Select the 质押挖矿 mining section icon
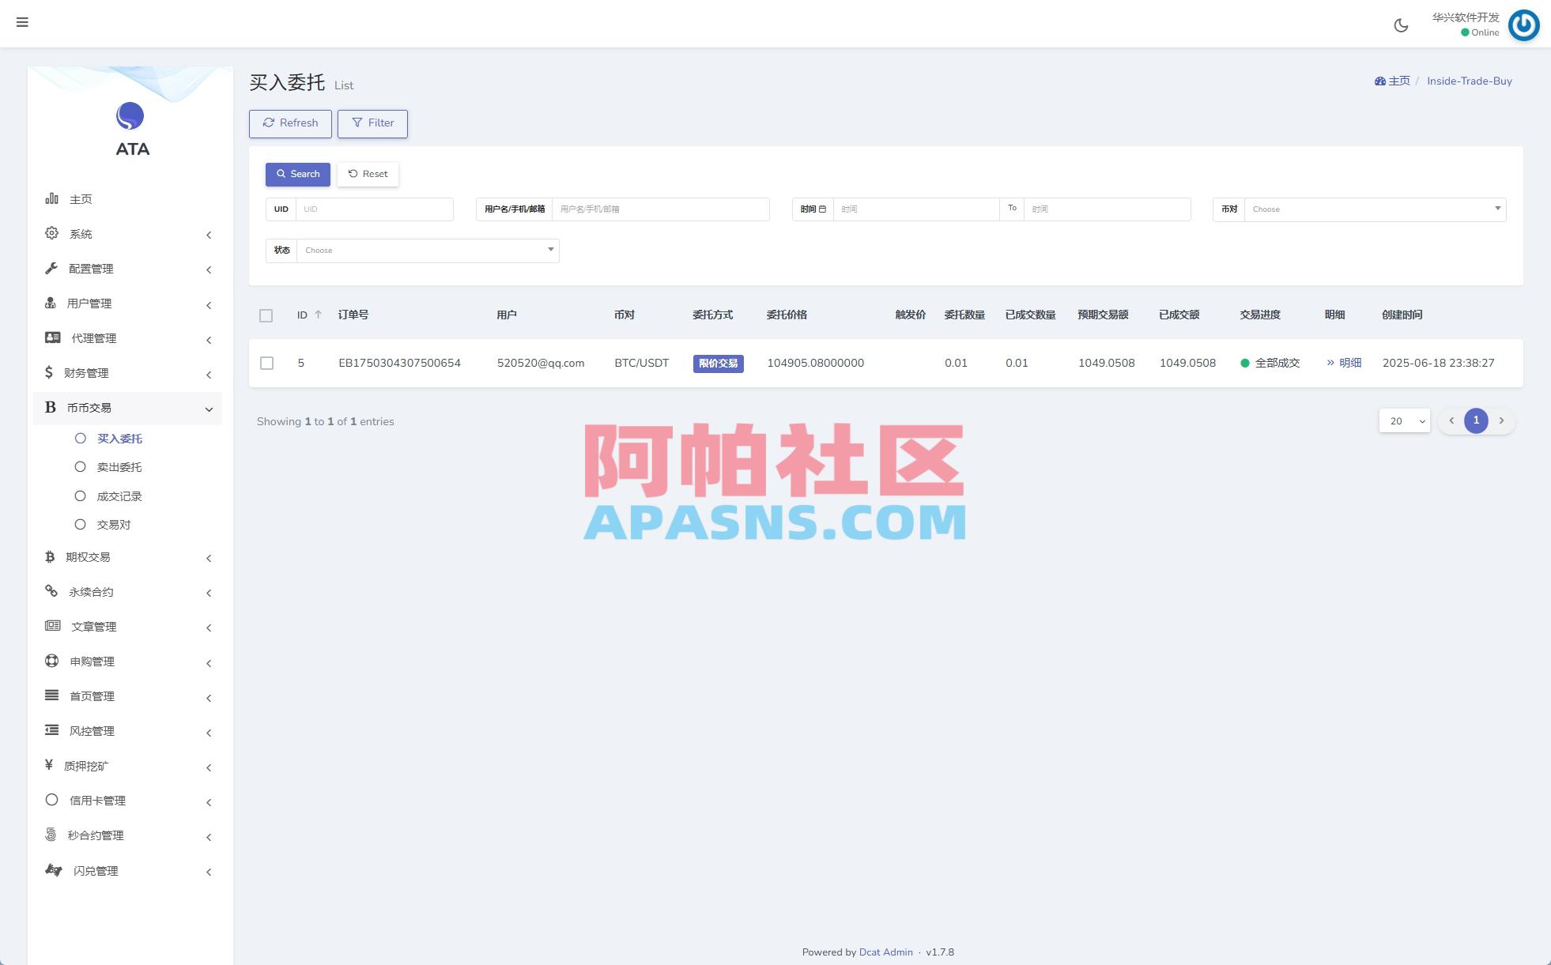The width and height of the screenshot is (1551, 965). [51, 765]
